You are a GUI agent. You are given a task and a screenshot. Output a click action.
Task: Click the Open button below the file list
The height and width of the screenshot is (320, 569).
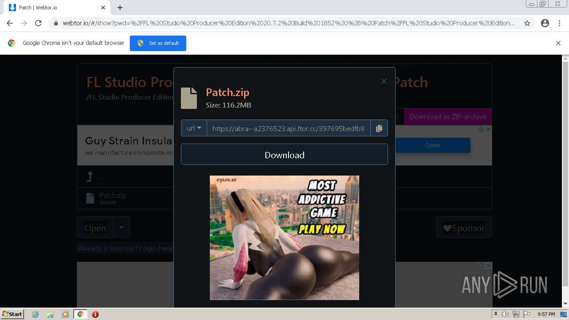pyautogui.click(x=95, y=228)
